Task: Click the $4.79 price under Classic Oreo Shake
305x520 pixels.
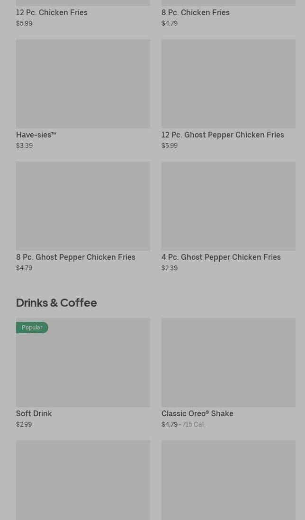Action: pos(169,425)
